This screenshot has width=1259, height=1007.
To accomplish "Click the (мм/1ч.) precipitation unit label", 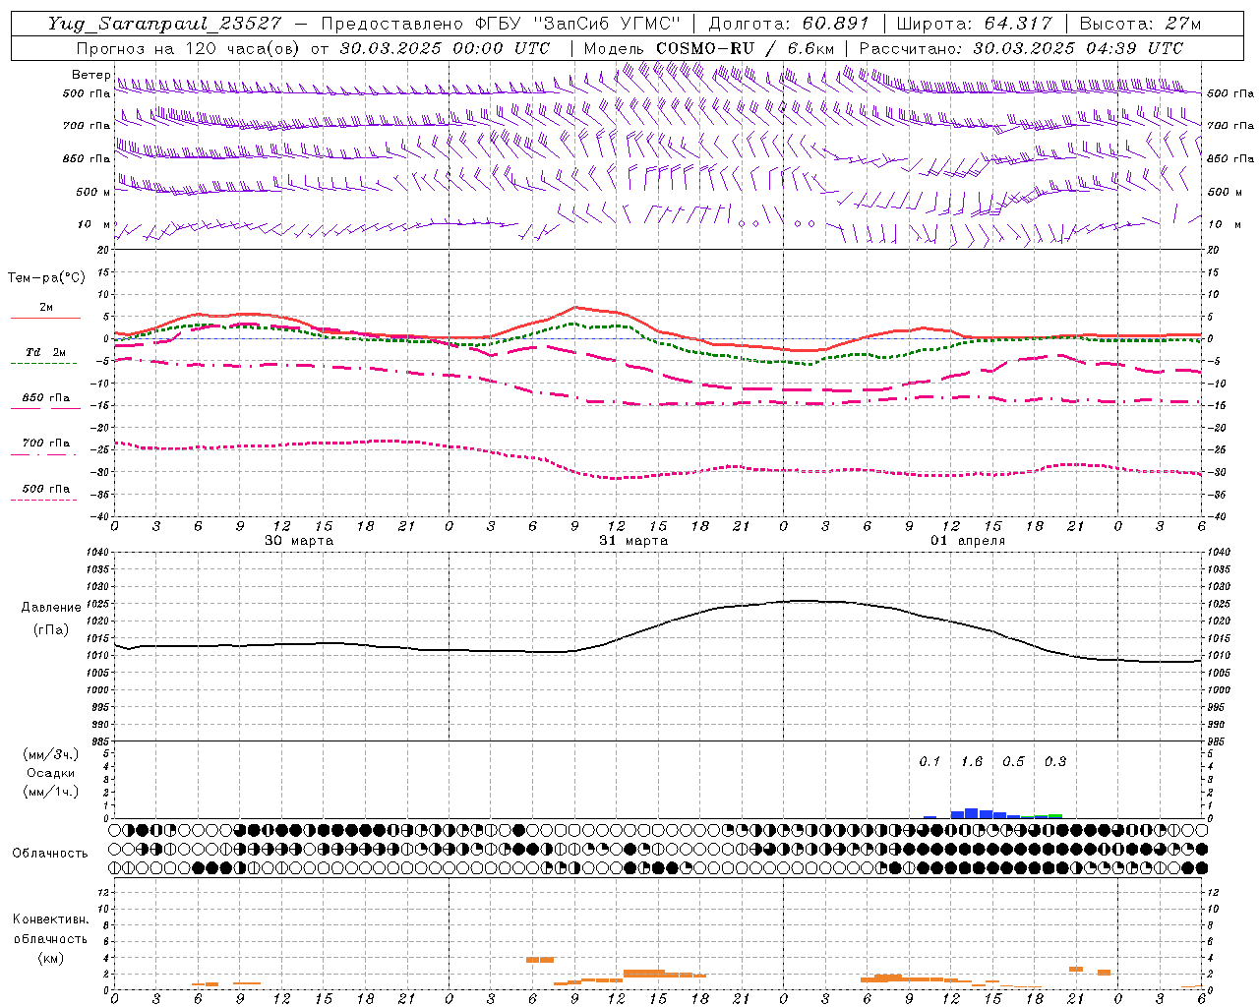I will pyautogui.click(x=50, y=792).
